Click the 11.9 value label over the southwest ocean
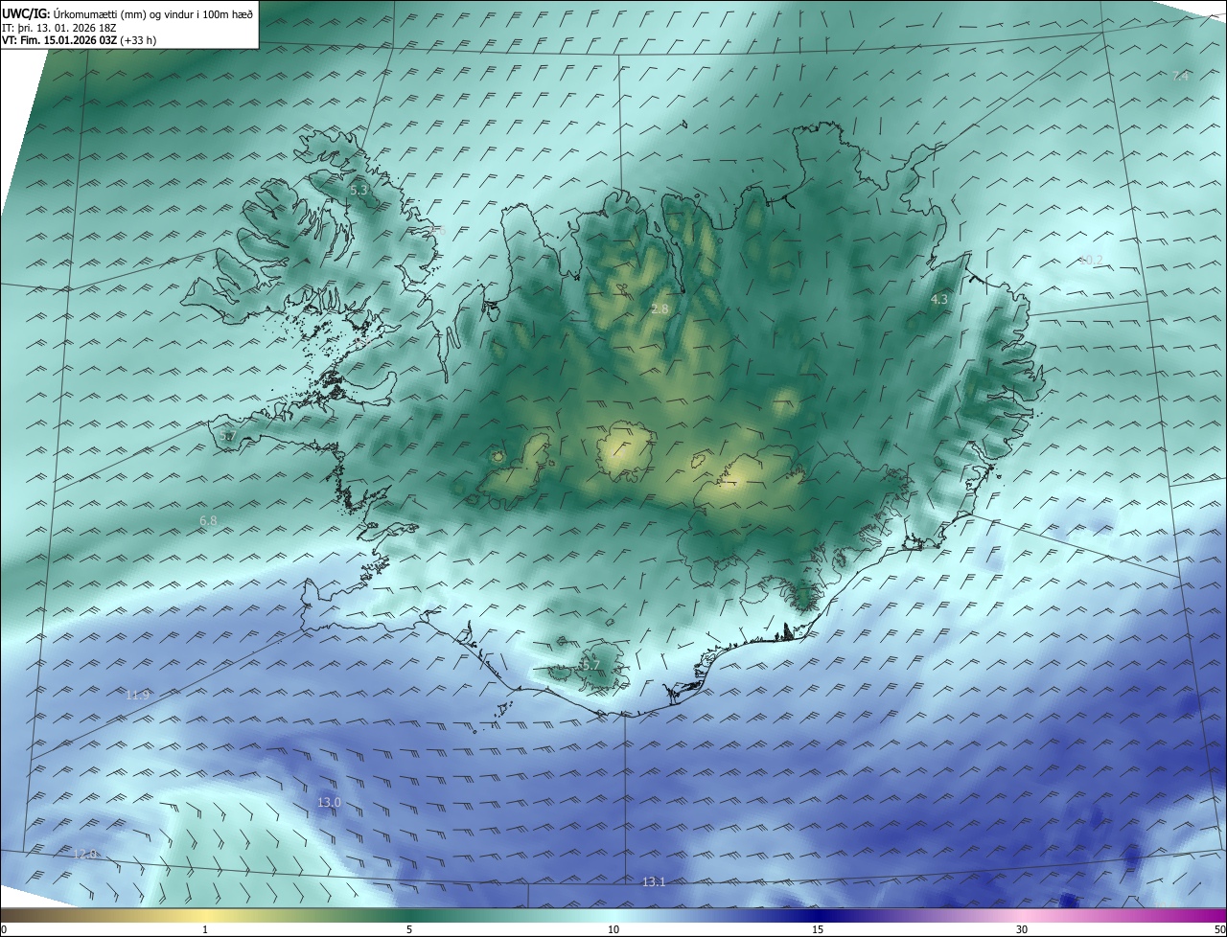 pos(137,695)
